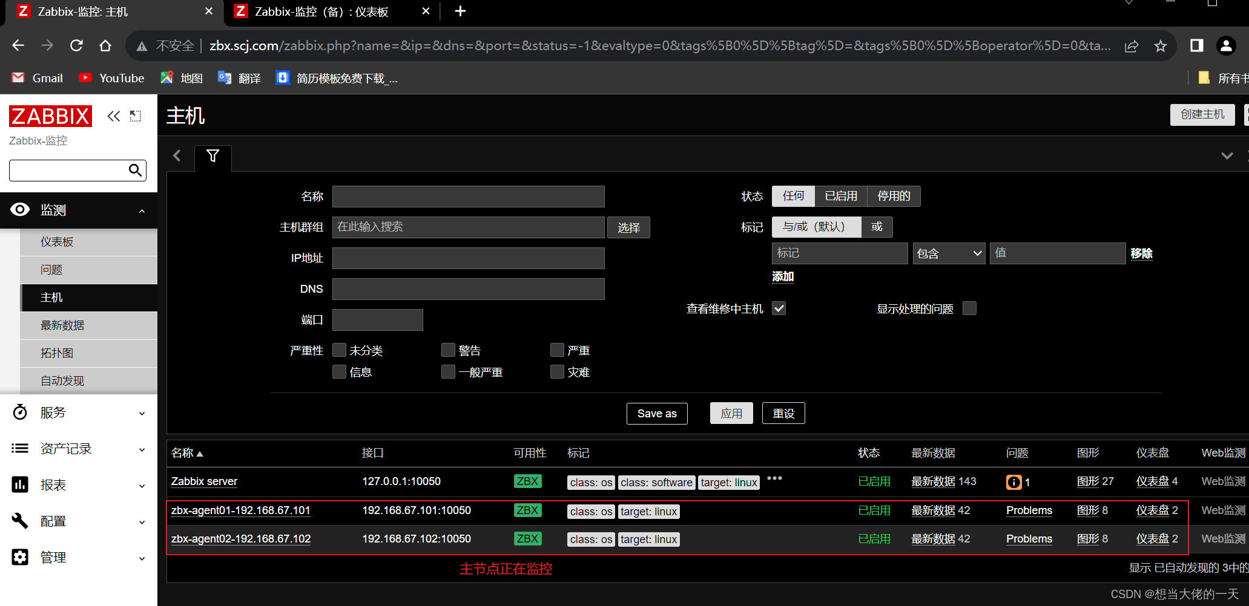Open 自动发现 in the sidebar

[89, 381]
